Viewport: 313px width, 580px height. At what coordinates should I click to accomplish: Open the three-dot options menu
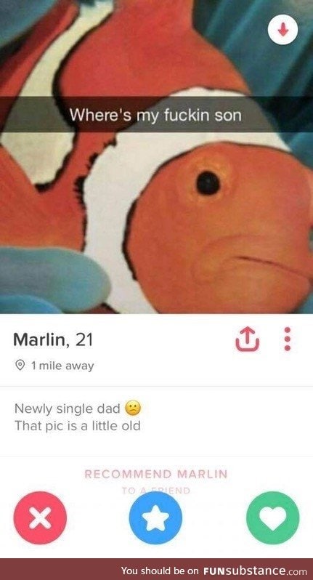[x=288, y=339]
